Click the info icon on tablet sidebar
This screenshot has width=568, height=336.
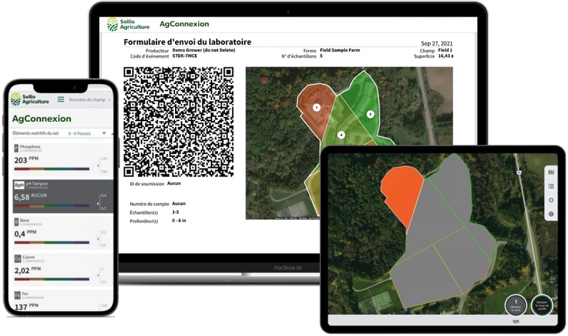click(551, 214)
